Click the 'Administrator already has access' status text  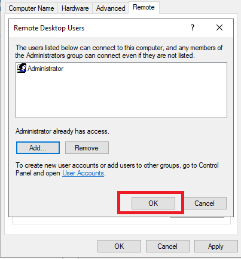click(x=62, y=131)
